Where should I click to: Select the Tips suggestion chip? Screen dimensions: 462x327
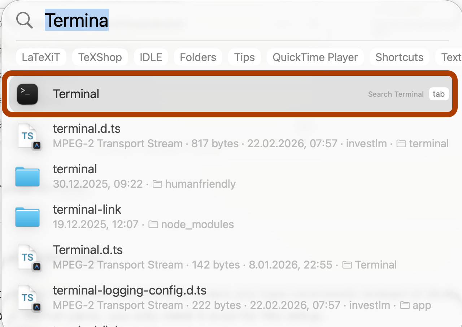point(244,57)
